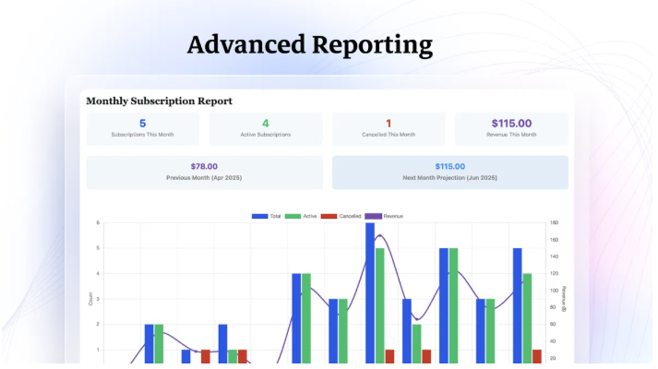Toggle the Active dataset legend label
This screenshot has height=369, width=658.
310,216
